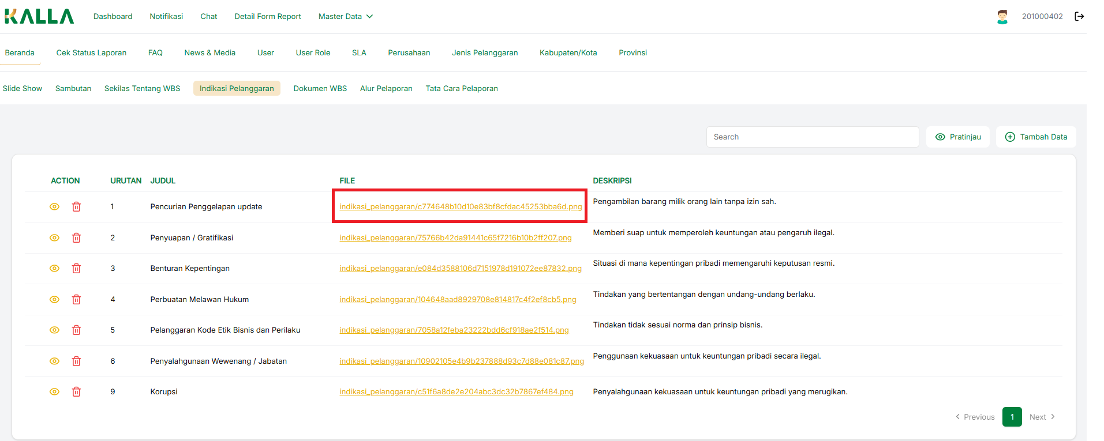Image resolution: width=1104 pixels, height=441 pixels.
Task: Expand the Master Data dropdown
Action: coord(345,16)
